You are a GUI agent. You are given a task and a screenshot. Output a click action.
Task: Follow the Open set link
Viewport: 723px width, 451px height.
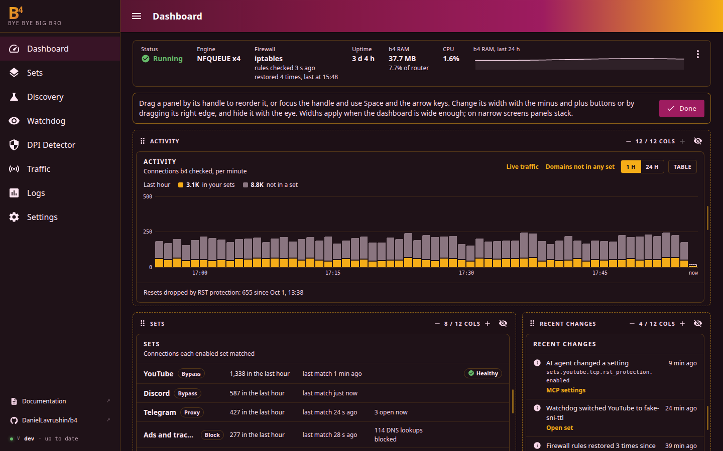click(x=559, y=428)
